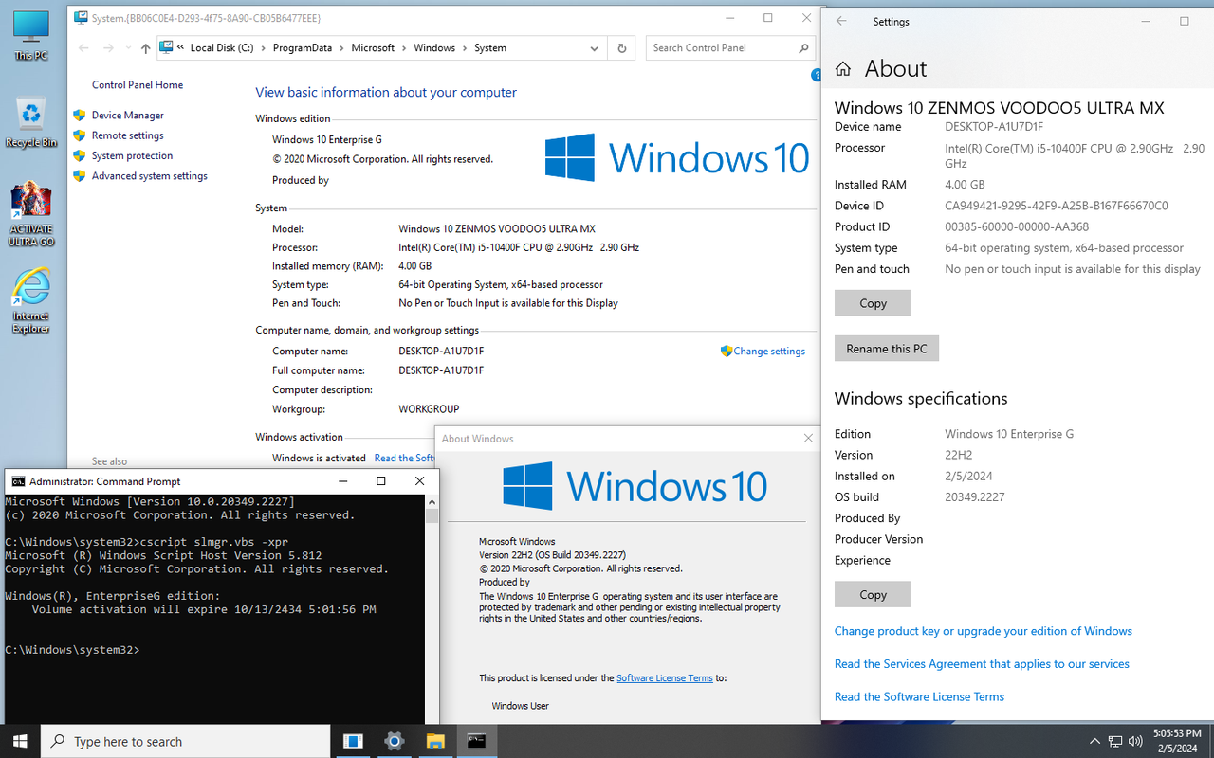Open Remote settings link
Viewport: 1214px width, 758px height.
point(128,135)
